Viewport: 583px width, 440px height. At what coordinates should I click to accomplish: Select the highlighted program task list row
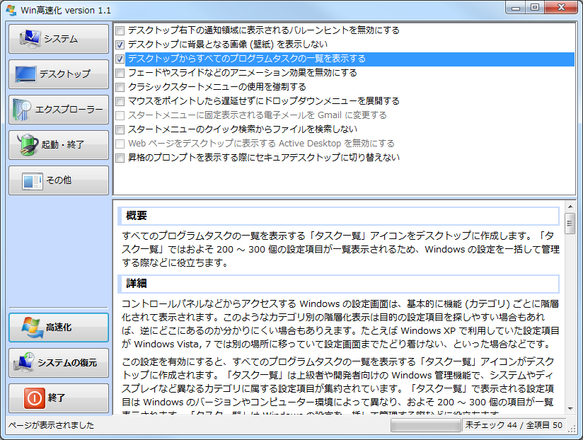[x=283, y=59]
